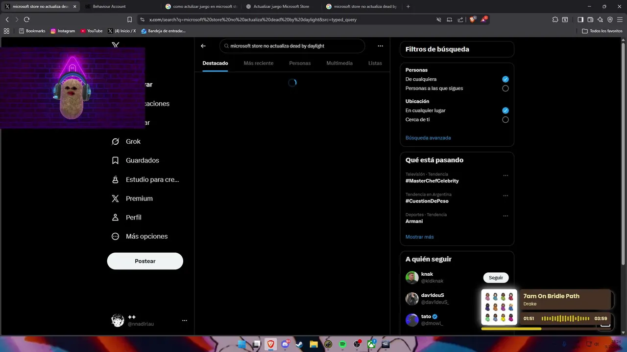Open more options next to Armani trend
Screen dimensions: 627x352
[506, 216]
